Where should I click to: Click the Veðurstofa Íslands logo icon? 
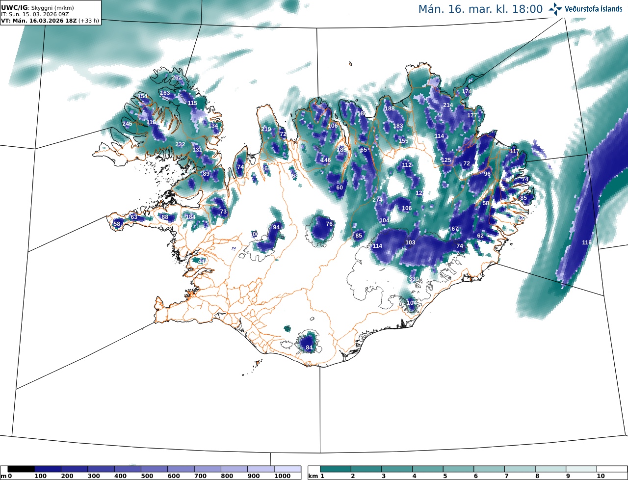[555, 9]
